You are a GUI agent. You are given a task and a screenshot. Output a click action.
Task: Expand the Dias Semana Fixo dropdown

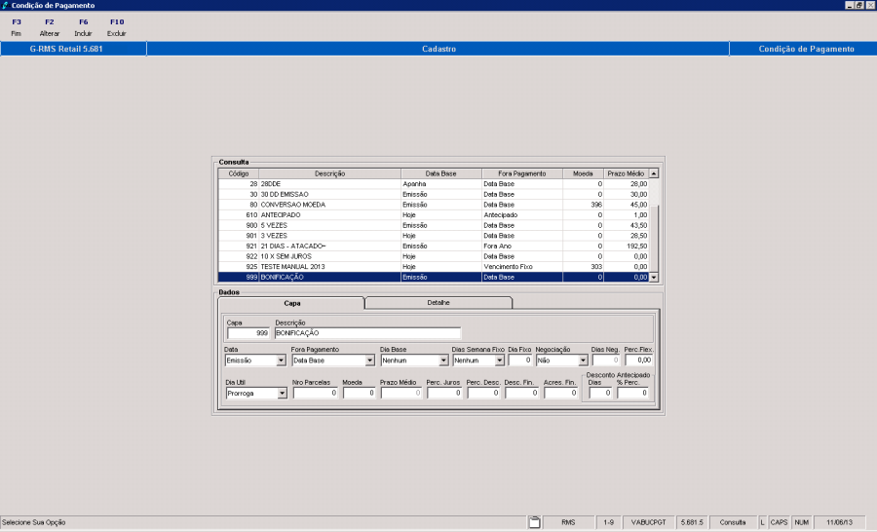click(499, 361)
